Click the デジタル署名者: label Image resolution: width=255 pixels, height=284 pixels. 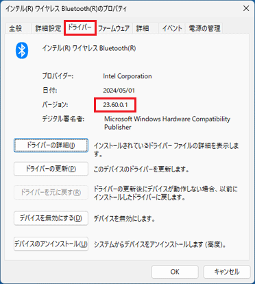click(x=63, y=119)
